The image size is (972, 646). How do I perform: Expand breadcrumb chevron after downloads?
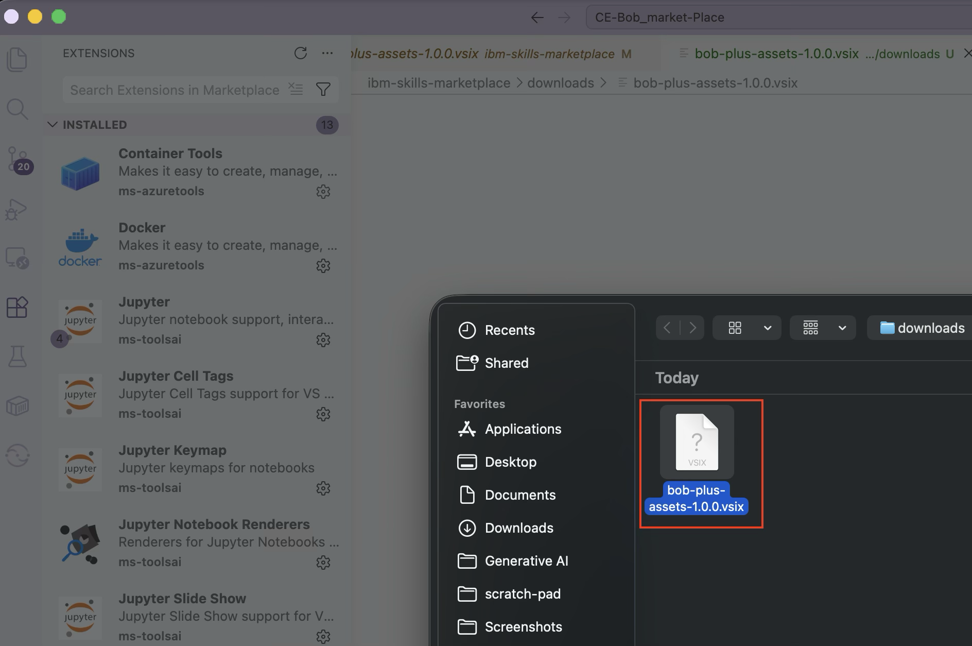pos(603,83)
